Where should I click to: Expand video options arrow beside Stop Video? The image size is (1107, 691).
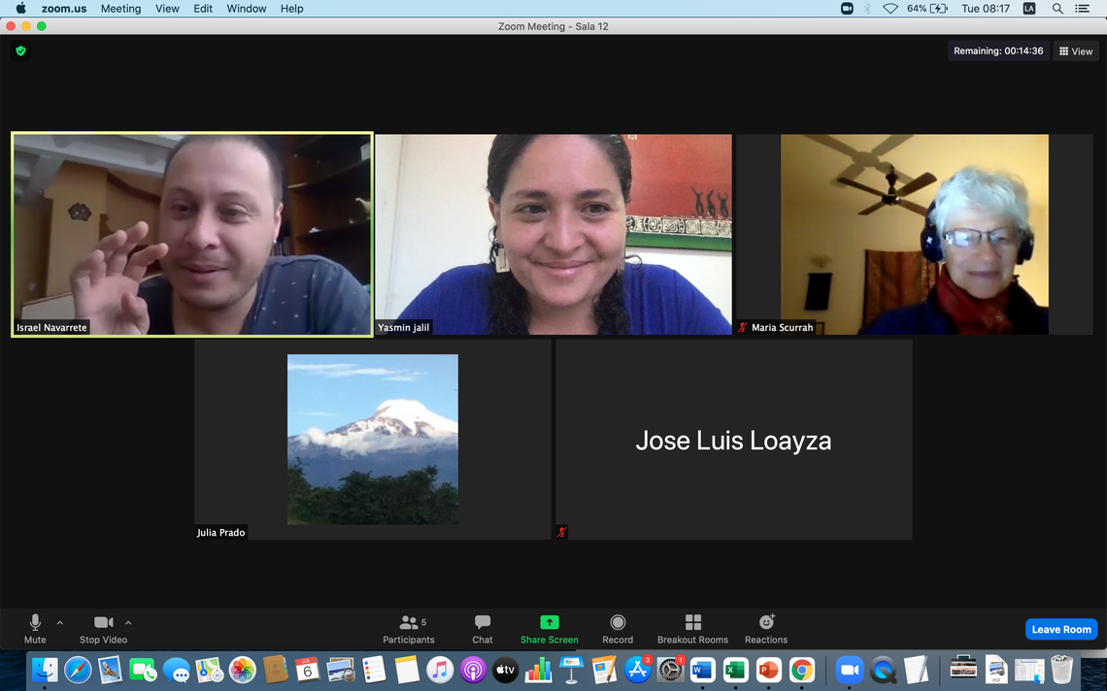point(128,623)
